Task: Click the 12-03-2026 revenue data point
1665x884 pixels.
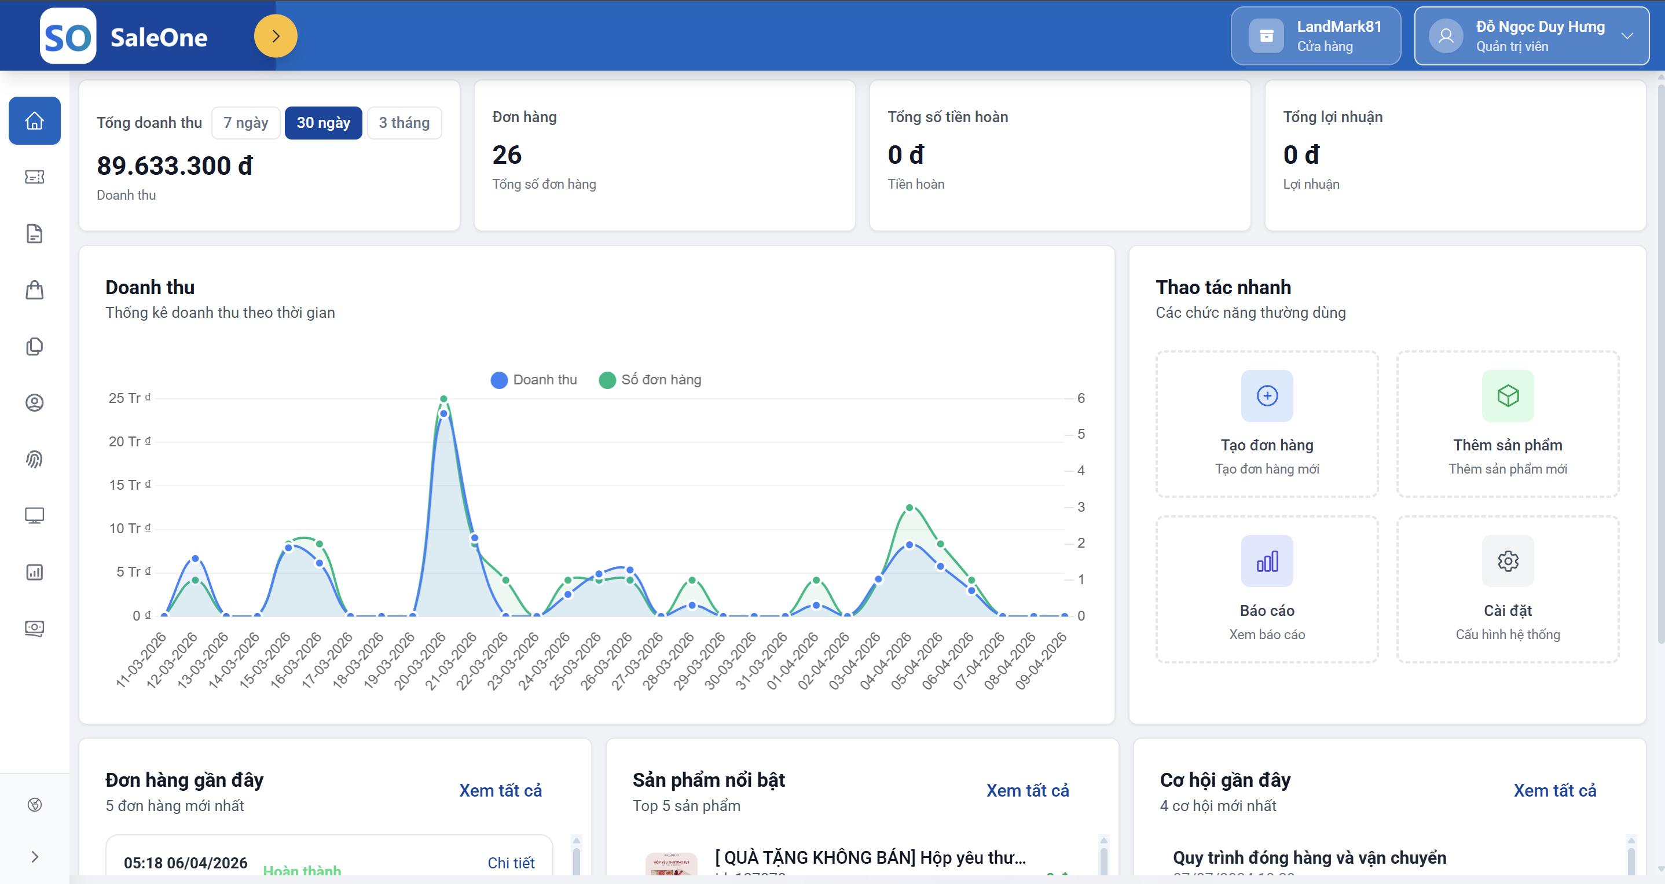Action: 195,558
